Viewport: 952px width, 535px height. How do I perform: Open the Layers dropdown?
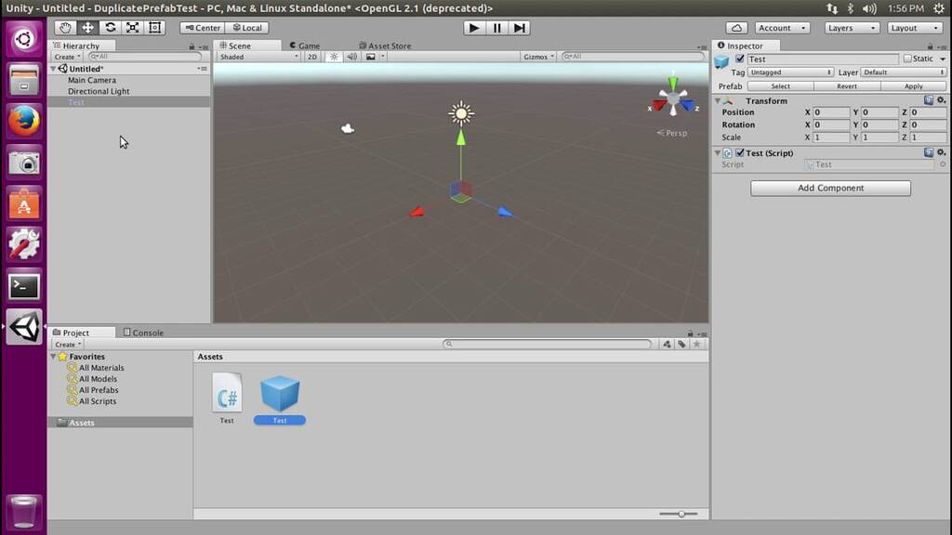[852, 28]
